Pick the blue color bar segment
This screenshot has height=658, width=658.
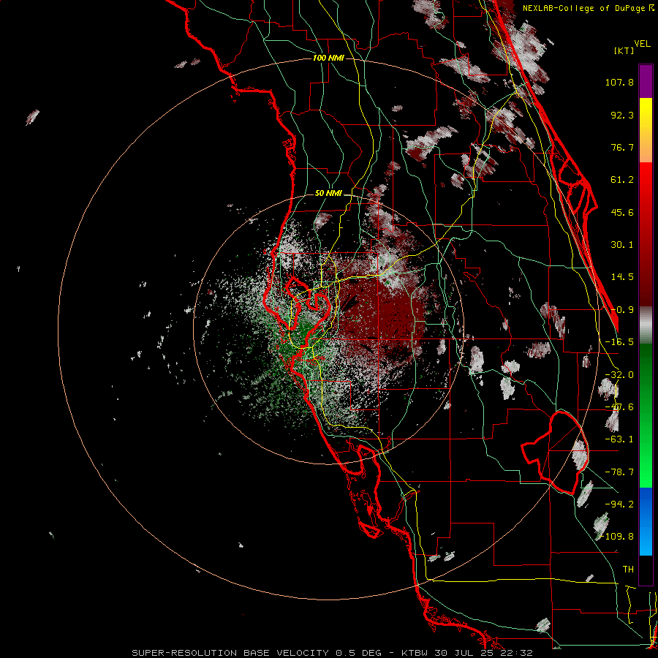[x=646, y=521]
